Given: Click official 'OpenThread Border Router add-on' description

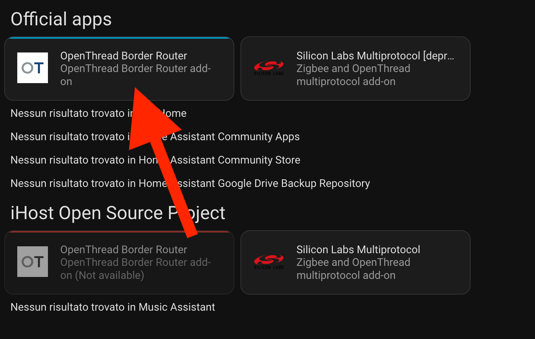Looking at the screenshot, I should tap(135, 69).
